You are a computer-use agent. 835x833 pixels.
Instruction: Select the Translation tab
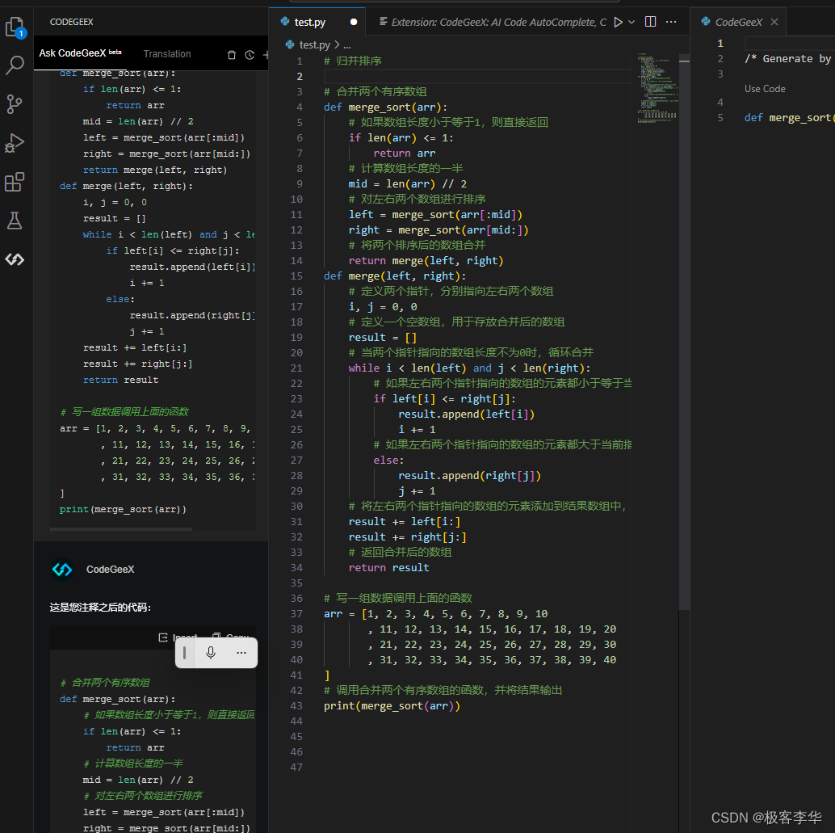coord(167,54)
